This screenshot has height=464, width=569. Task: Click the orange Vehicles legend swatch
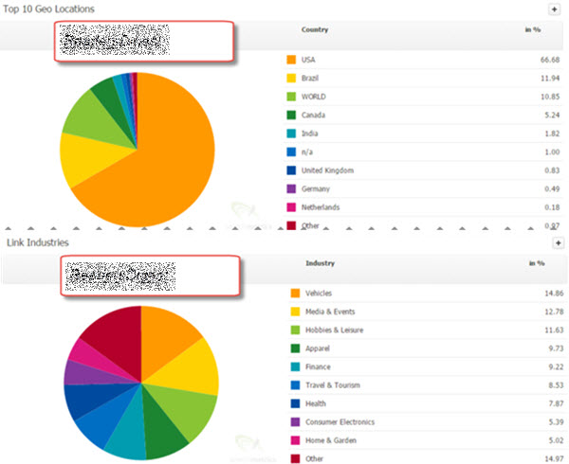[295, 294]
